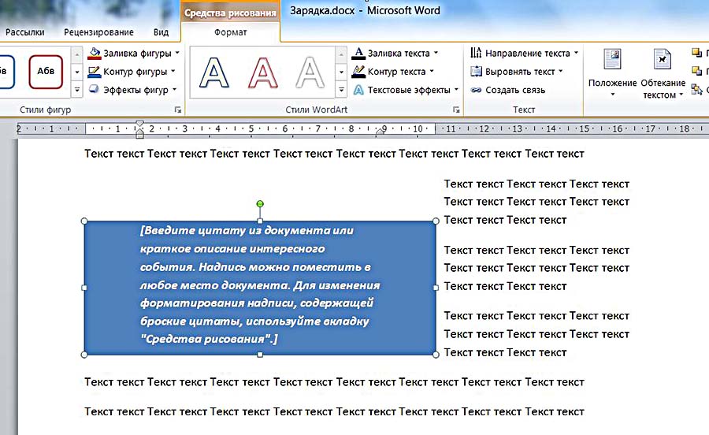Viewport: 709px width, 435px height.
Task: Open Shape Effects (Эффекты фигур)
Action: point(134,90)
